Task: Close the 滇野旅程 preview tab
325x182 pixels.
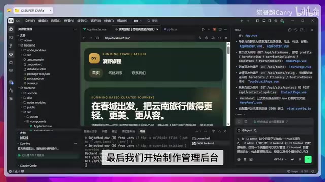Action: tap(157, 29)
